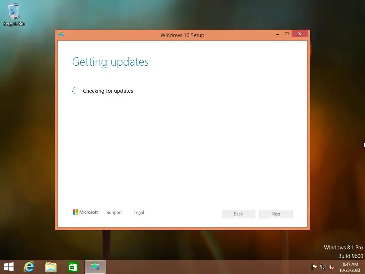
Task: Open the Windows Store taskbar icon
Action: (x=73, y=267)
